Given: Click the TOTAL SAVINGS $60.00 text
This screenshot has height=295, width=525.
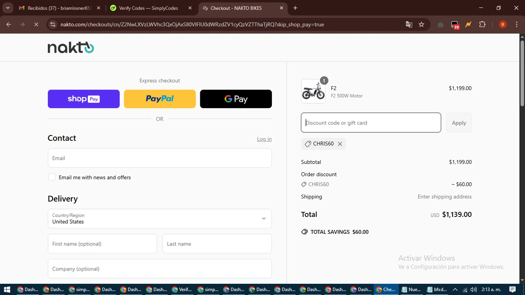Looking at the screenshot, I should tap(339, 232).
